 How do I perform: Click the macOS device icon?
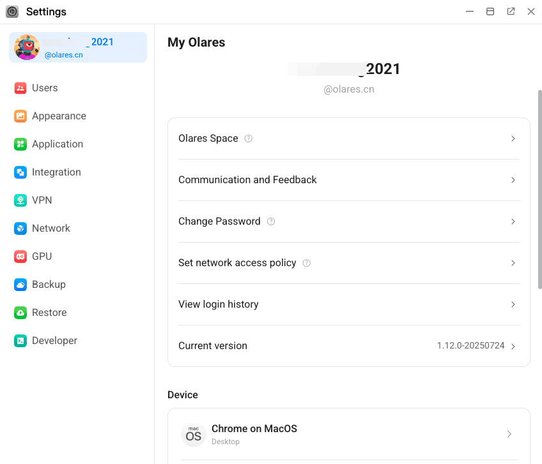click(194, 434)
